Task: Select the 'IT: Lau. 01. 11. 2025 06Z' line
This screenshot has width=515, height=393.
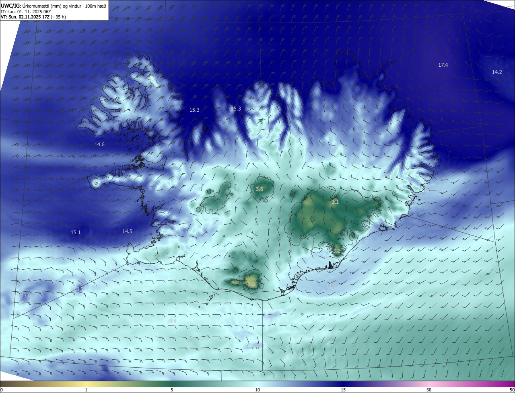Action: 26,12
